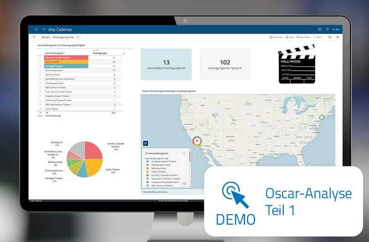Open the filter funnel icon
369x242 pixels.
(34, 37)
